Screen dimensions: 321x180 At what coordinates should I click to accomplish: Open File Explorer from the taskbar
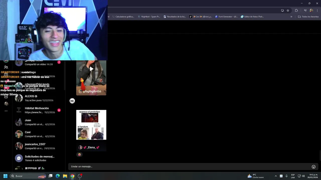(65, 176)
